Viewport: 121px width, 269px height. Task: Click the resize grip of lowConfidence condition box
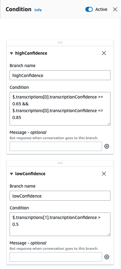[109, 234]
